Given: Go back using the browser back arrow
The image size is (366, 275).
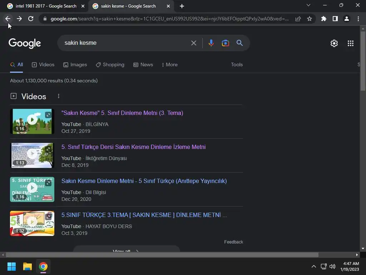Looking at the screenshot, I should pos(8,19).
